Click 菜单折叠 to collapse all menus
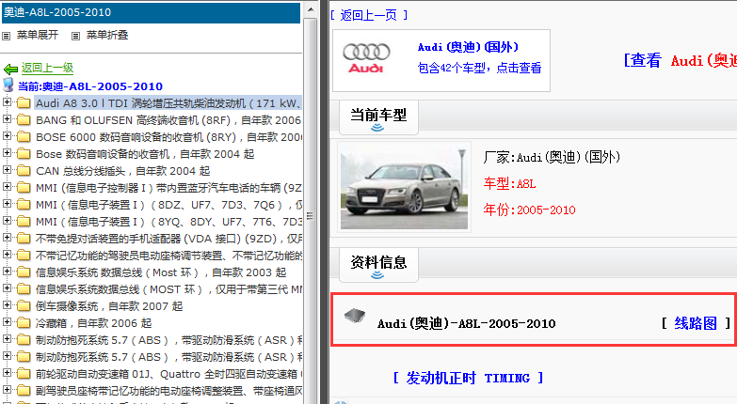 (107, 35)
